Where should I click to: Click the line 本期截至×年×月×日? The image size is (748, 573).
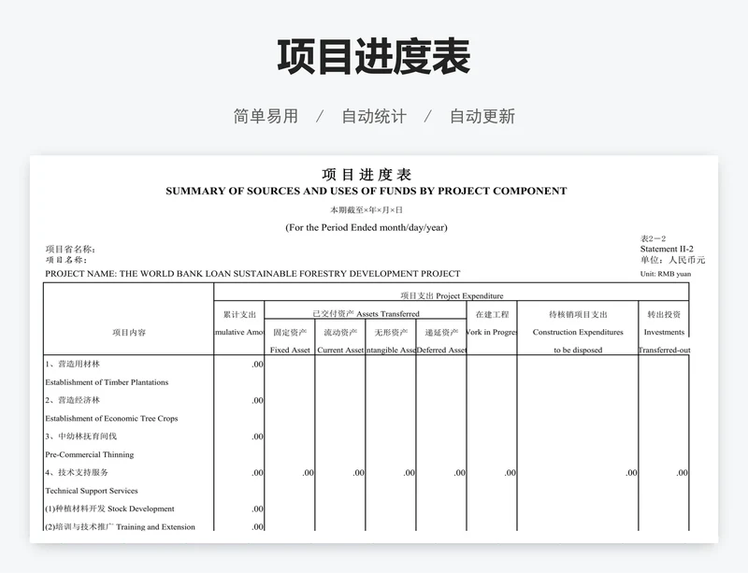pos(367,210)
